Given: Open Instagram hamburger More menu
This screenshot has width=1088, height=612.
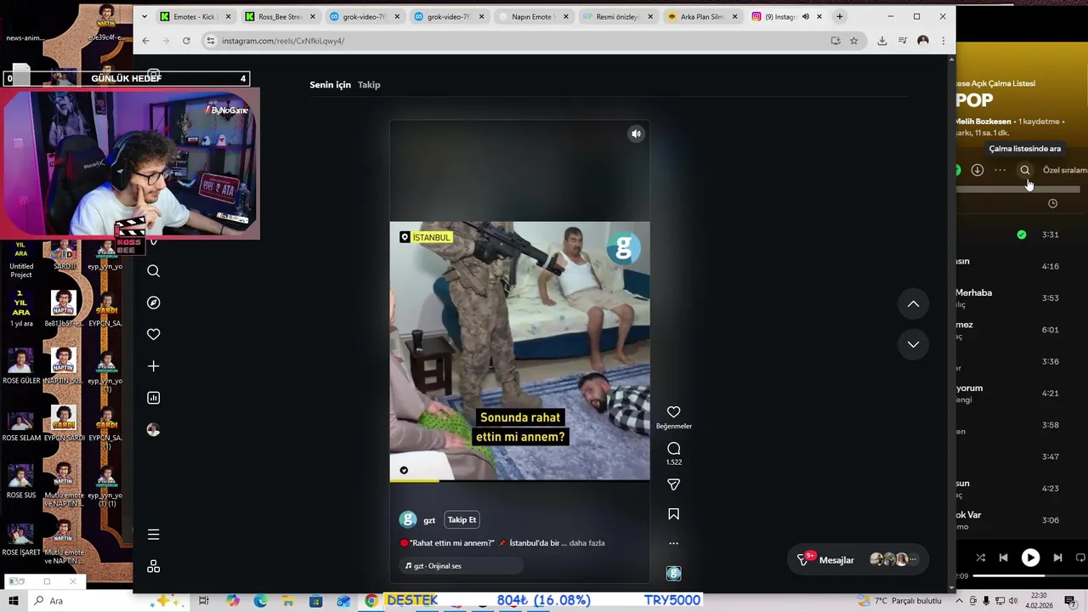Looking at the screenshot, I should [x=153, y=535].
